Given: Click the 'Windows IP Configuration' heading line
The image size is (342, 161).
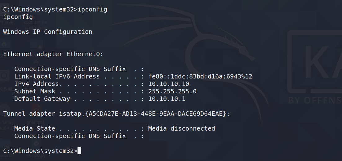Looking at the screenshot, I should pos(47,32).
